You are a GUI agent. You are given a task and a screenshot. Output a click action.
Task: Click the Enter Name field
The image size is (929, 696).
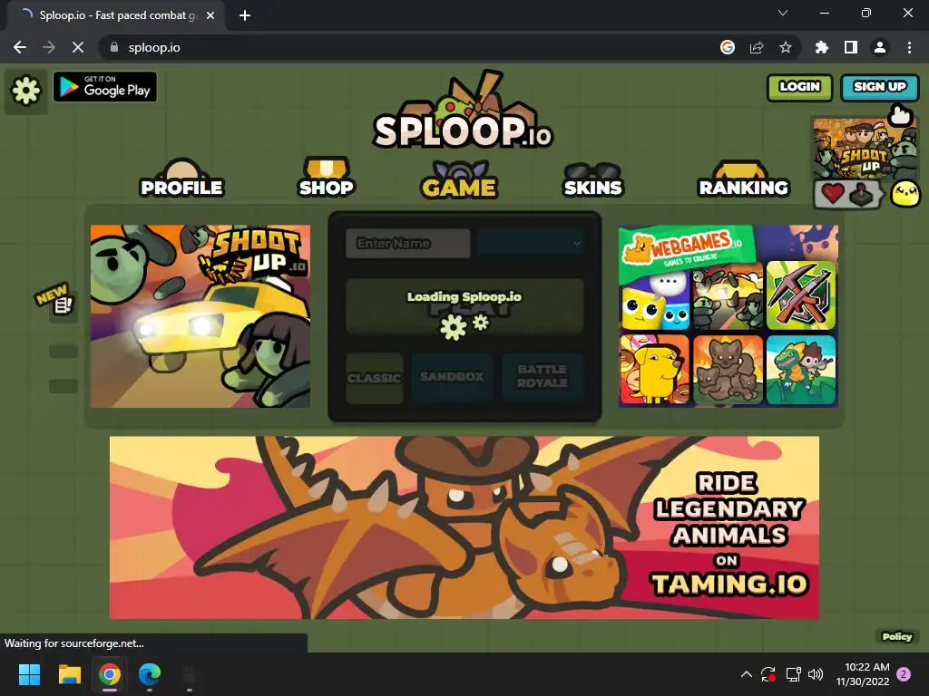pos(408,243)
